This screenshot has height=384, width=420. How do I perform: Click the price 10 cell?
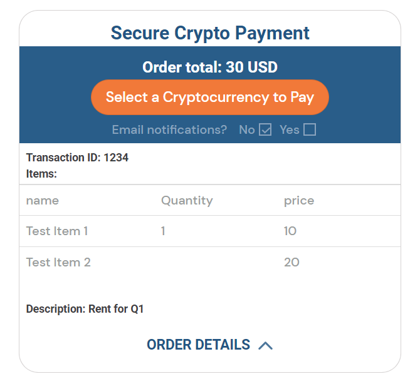290,231
